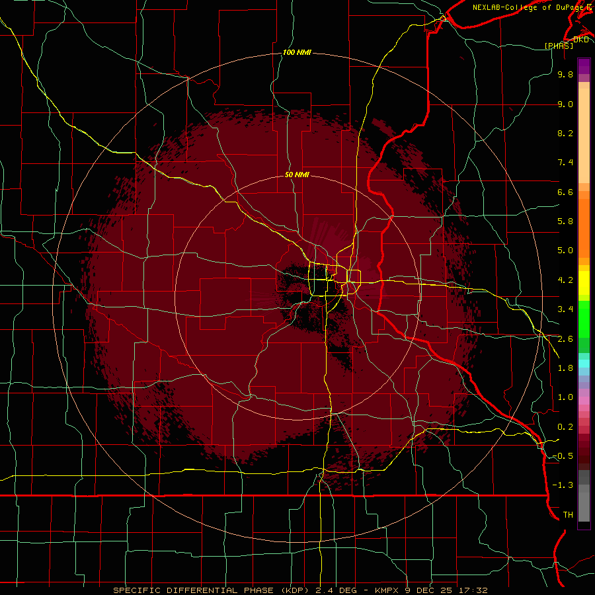Click the TH label on the scale

tap(568, 515)
